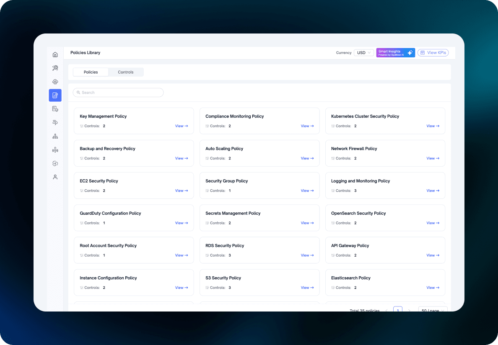This screenshot has height=345, width=498.
Task: Open the circular sync gear sidebar icon
Action: pos(55,164)
